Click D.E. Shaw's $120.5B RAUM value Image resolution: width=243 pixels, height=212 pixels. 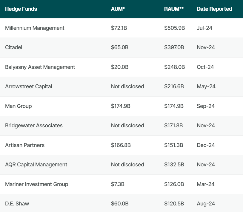[174, 204]
